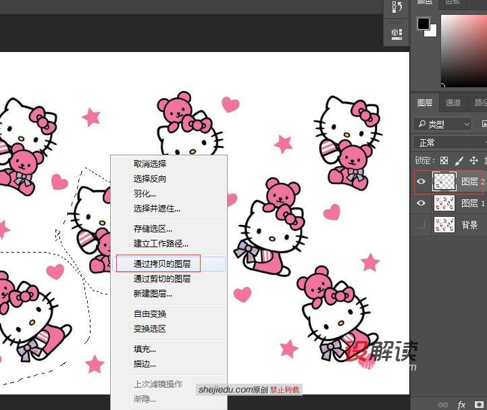Screen dimensions: 487x410
Task: Select the 图层 1 layer name
Action: 473,203
